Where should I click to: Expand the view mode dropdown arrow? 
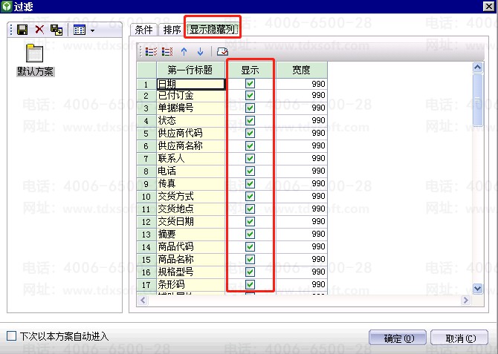(92, 30)
